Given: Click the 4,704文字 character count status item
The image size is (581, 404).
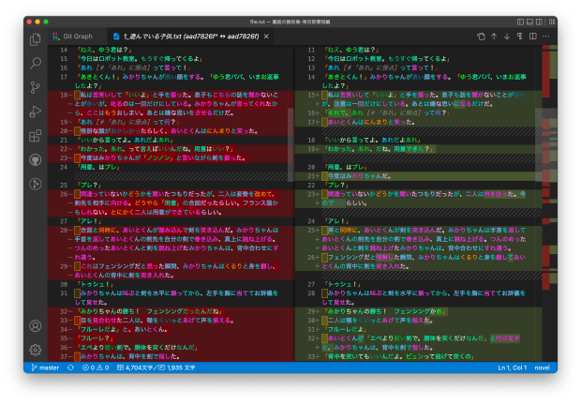Looking at the screenshot, I should click(156, 367).
